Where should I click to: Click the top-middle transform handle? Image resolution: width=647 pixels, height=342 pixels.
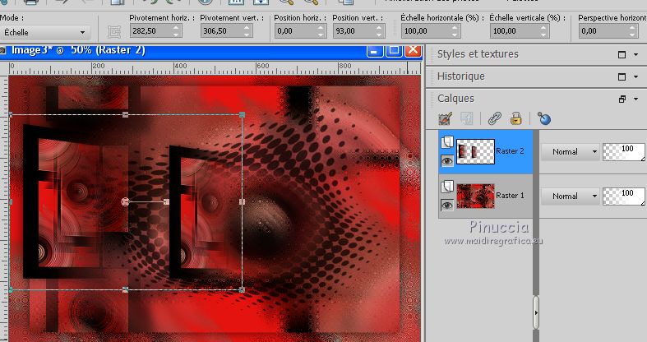(x=126, y=115)
